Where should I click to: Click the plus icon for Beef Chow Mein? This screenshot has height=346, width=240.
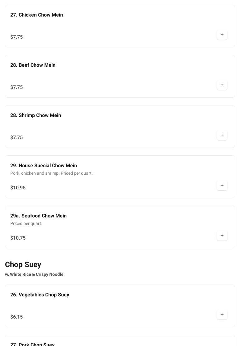(x=222, y=85)
